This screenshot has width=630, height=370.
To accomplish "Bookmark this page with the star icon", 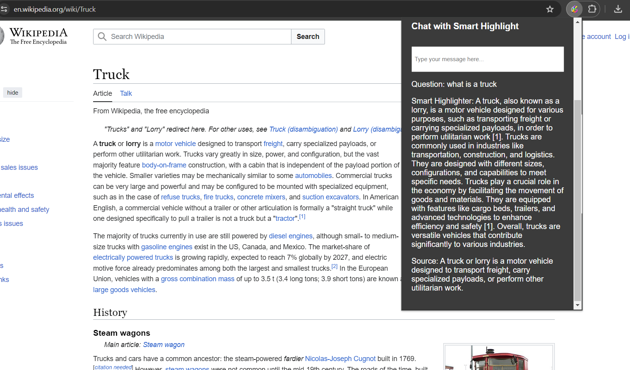I will (550, 9).
